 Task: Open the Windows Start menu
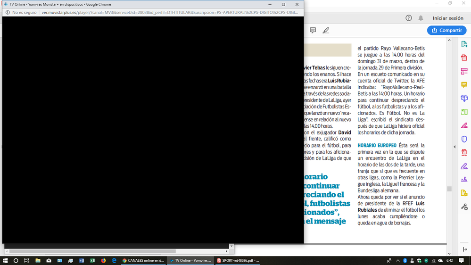(5, 260)
